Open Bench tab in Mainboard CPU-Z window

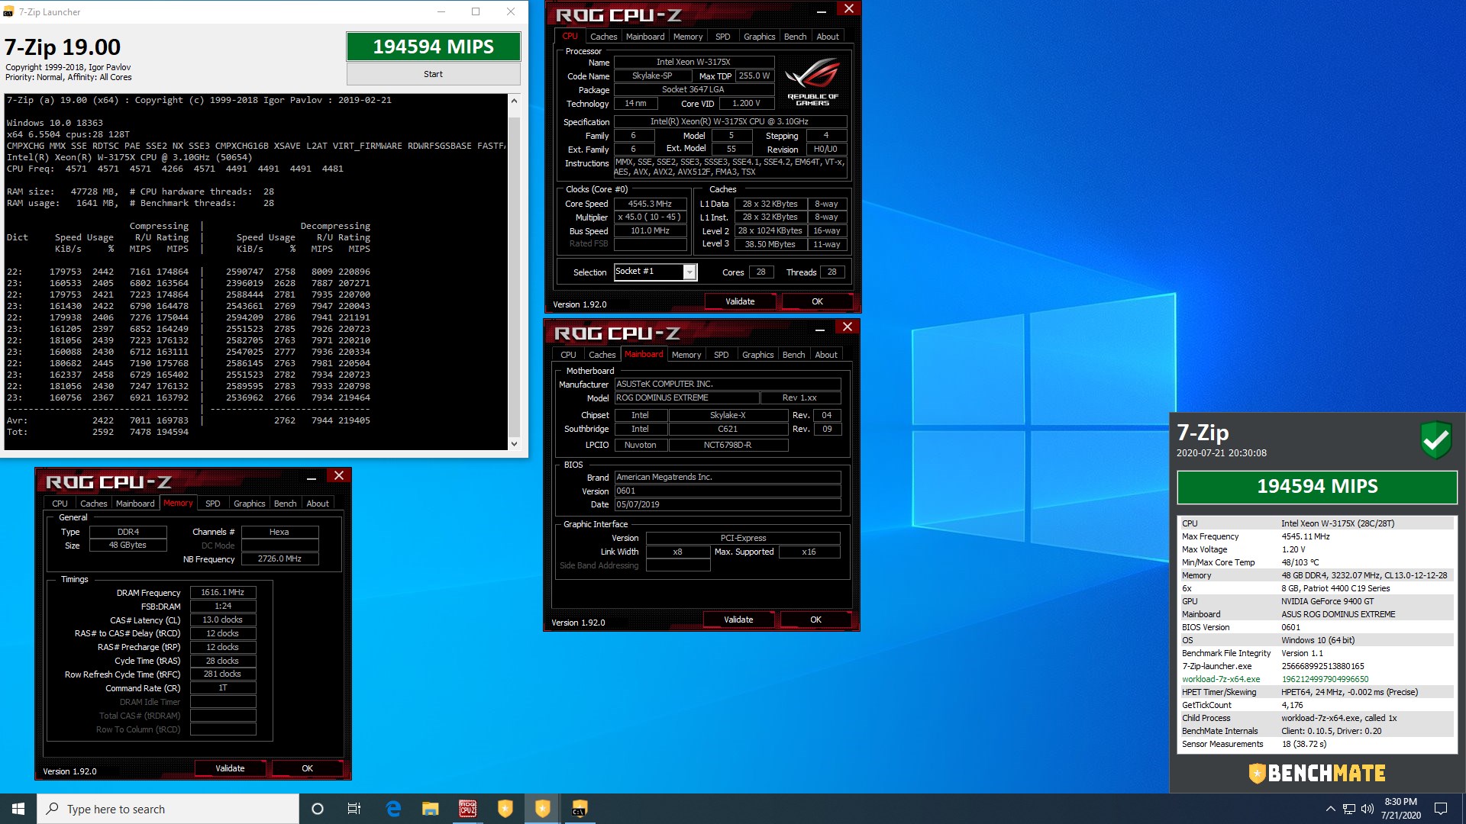point(793,355)
